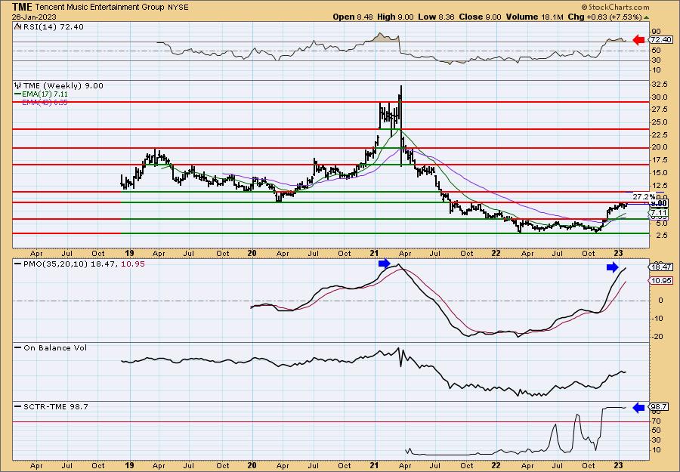Click the High 9.00 value in header
Screen dimensions: 680x472
pyautogui.click(x=394, y=17)
